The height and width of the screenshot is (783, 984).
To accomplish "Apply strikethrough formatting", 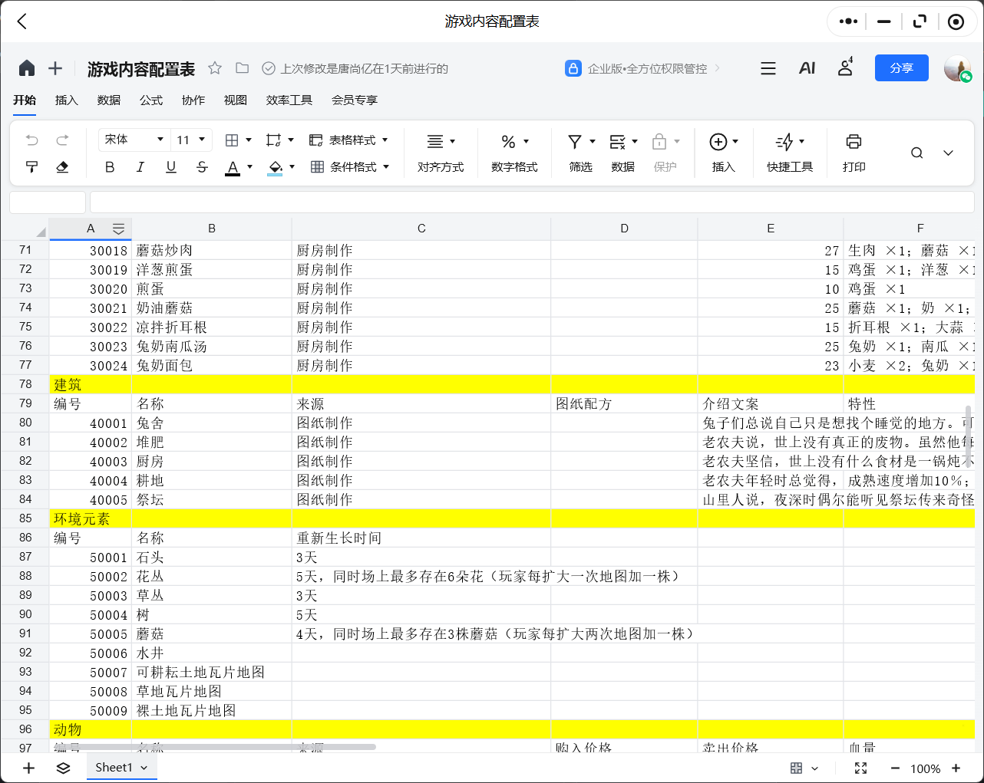I will click(x=202, y=166).
